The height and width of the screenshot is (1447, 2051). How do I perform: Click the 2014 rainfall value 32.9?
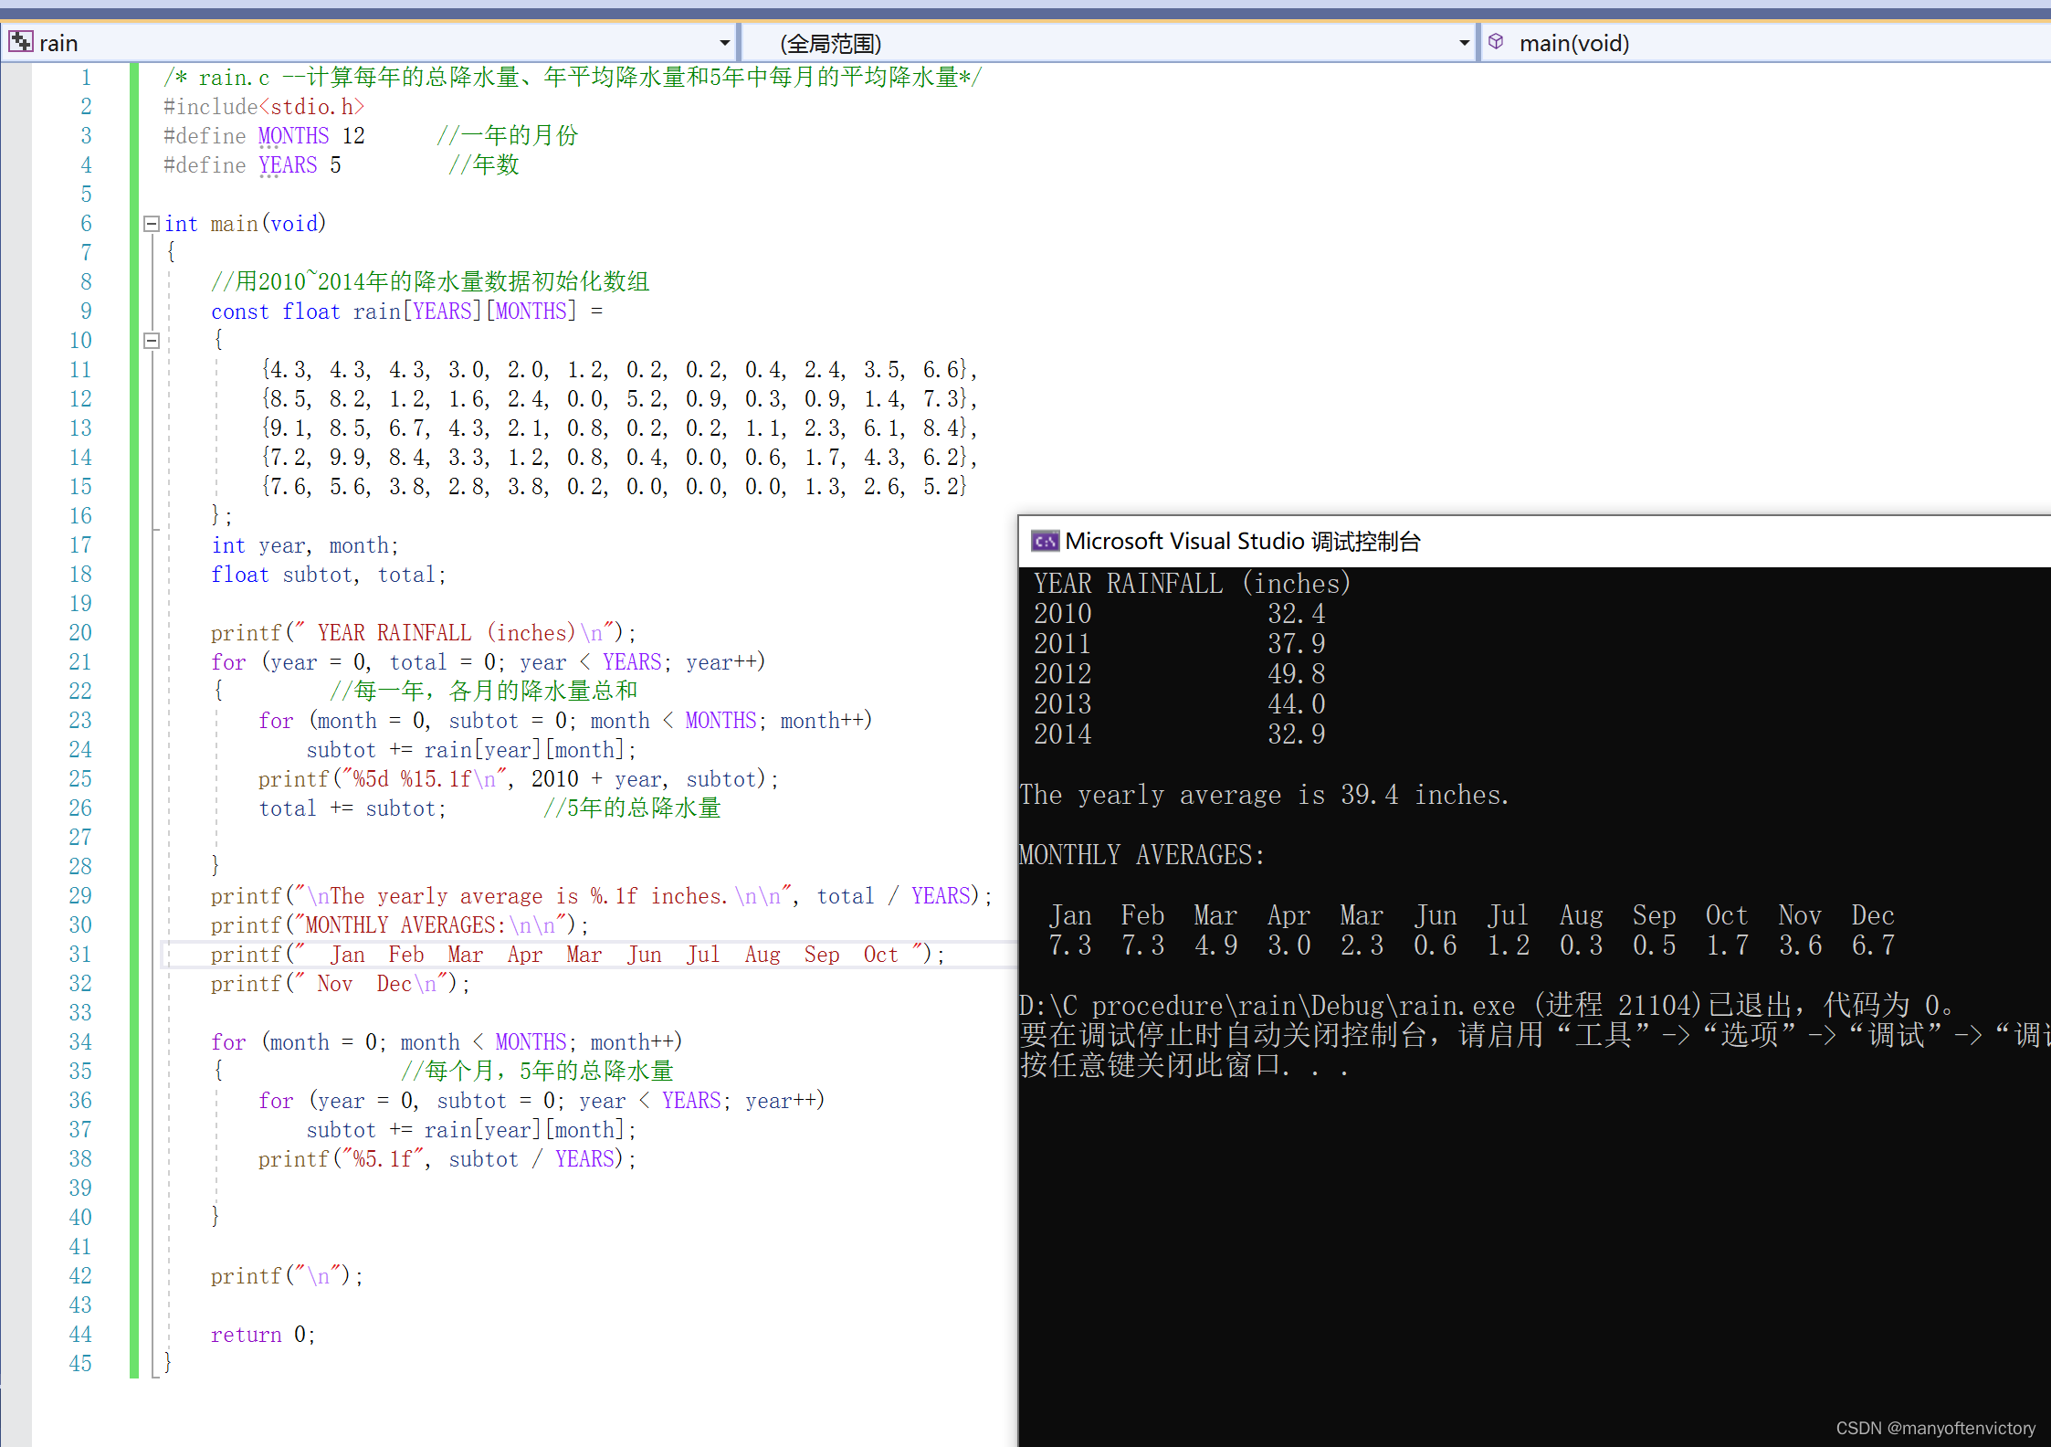1296,734
